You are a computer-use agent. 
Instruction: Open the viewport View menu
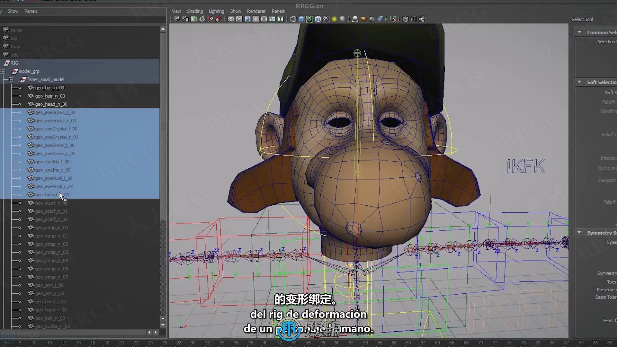coord(176,11)
